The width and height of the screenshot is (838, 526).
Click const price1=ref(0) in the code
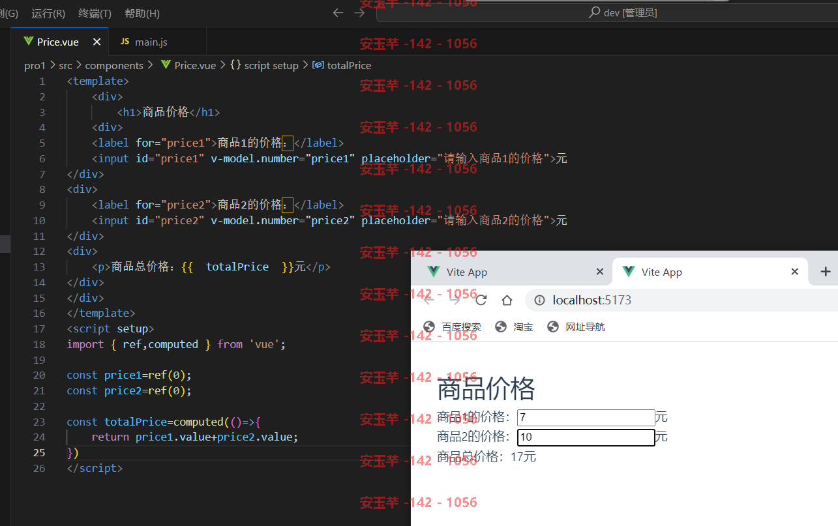[x=129, y=375]
